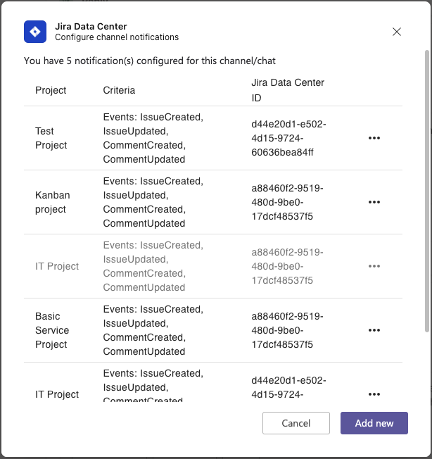Image resolution: width=432 pixels, height=459 pixels.
Task: Click the 'Jira Data Center' dialog title
Action: point(91,26)
